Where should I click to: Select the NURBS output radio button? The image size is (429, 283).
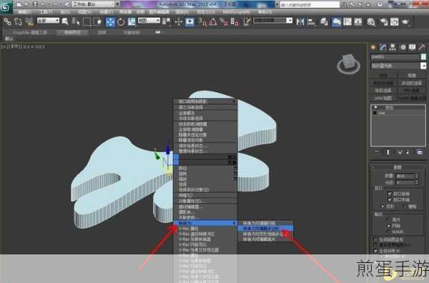click(388, 232)
